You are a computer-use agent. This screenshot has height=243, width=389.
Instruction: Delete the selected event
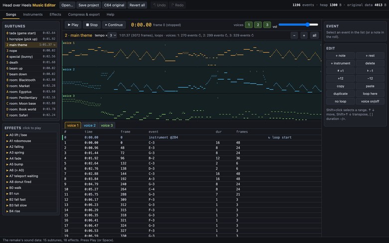(x=370, y=63)
